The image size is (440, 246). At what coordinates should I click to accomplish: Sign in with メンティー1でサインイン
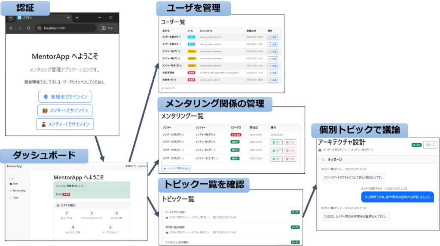click(65, 124)
